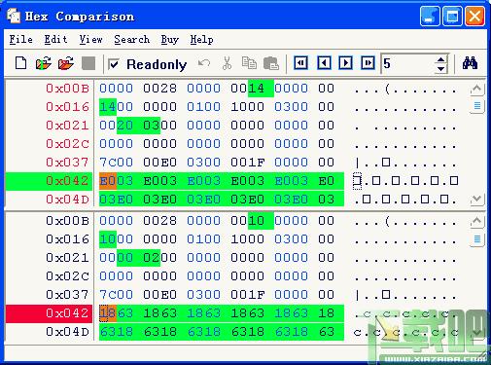Open the Search menu
491x365 pixels.
click(132, 40)
